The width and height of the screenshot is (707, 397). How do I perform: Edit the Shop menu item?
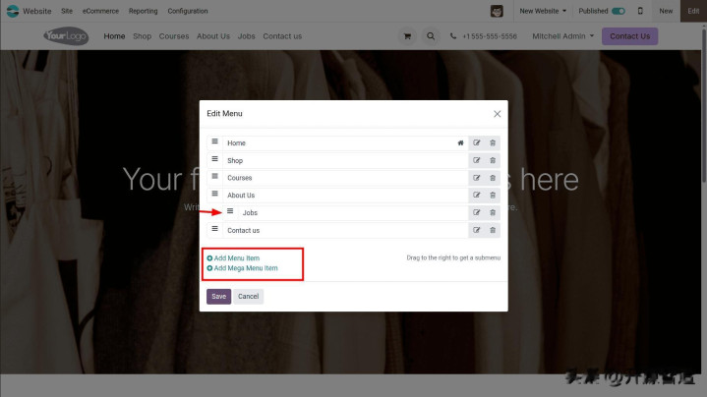tap(477, 160)
